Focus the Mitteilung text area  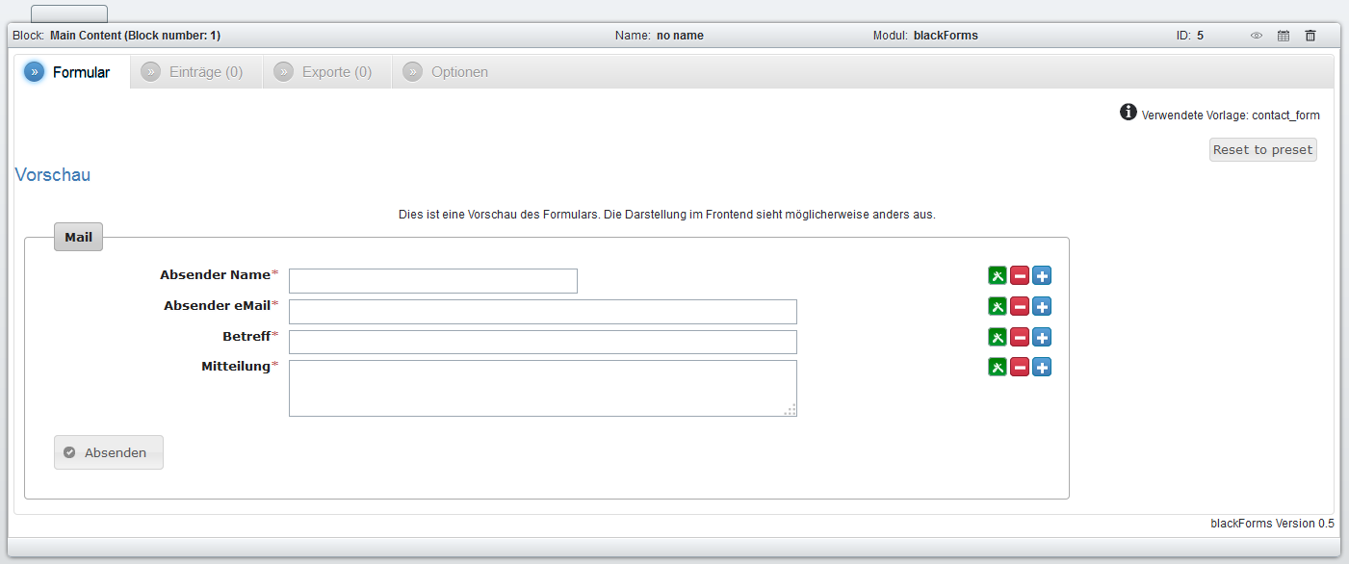[542, 388]
